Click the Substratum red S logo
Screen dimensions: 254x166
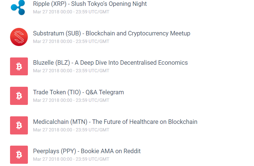(x=19, y=37)
